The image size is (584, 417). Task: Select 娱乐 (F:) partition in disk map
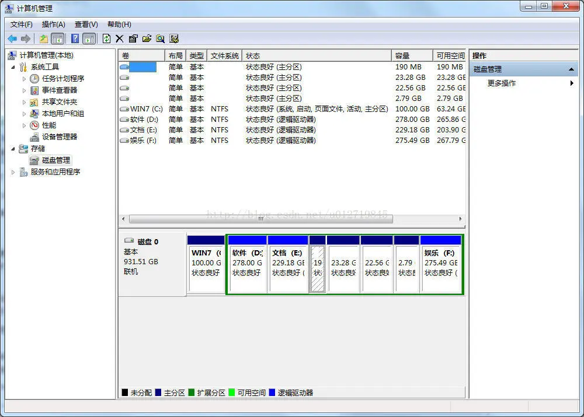pyautogui.click(x=441, y=264)
